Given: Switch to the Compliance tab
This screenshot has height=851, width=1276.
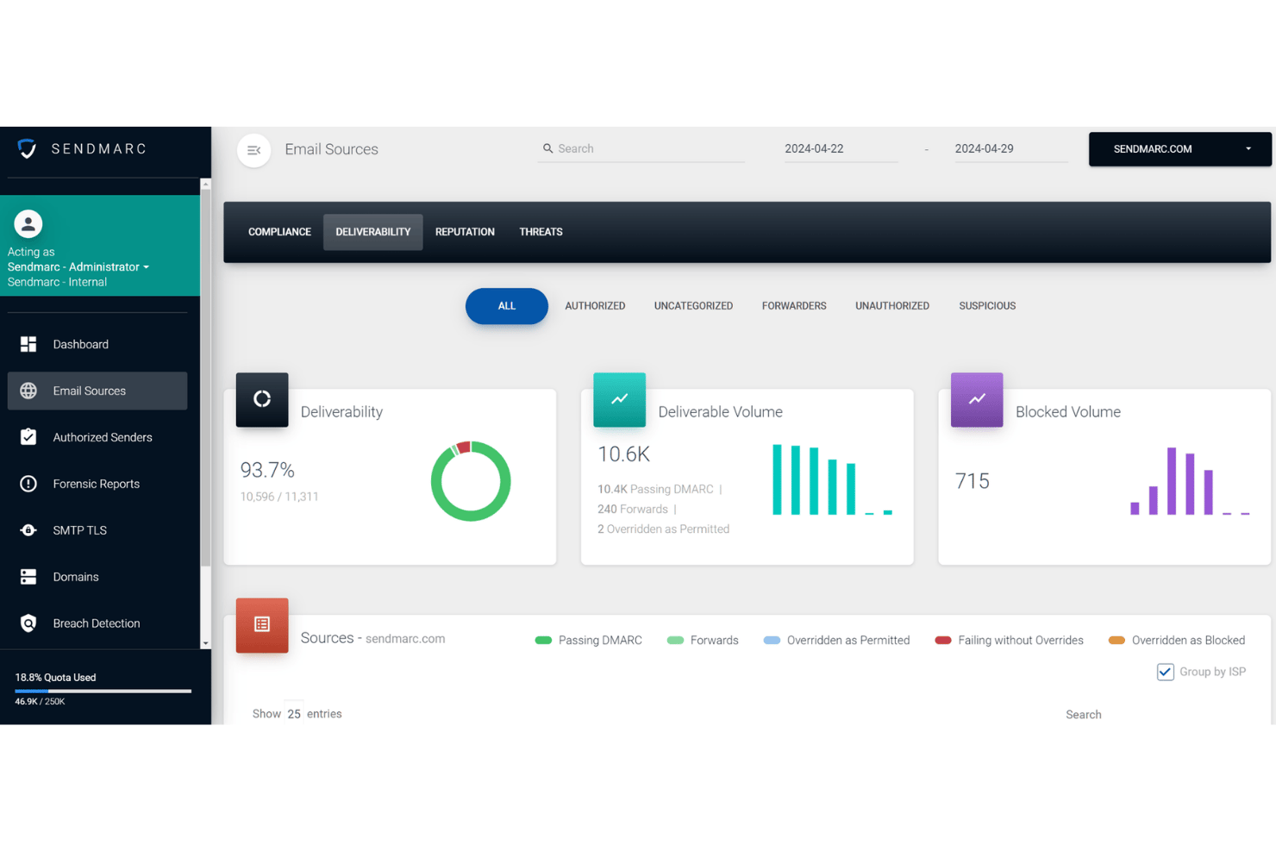Looking at the screenshot, I should click(279, 232).
